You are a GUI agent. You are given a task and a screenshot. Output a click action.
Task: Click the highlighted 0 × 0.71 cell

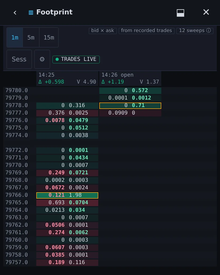130,105
